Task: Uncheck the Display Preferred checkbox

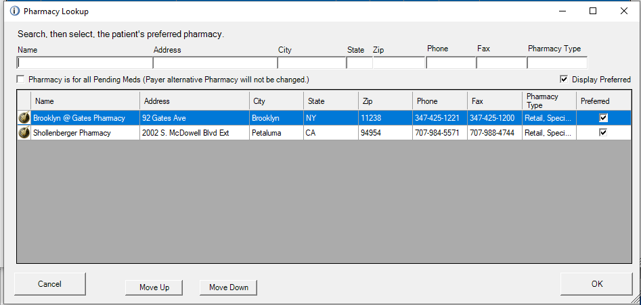Action: [564, 80]
